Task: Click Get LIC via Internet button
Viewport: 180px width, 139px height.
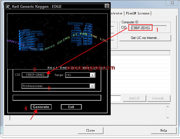Action: [145, 38]
